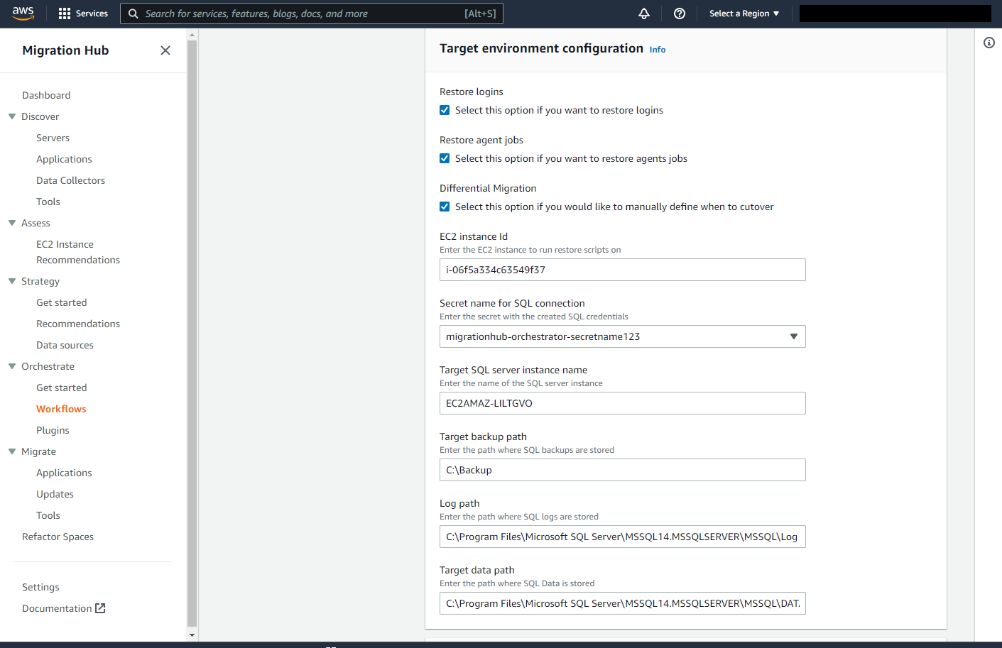Open Servers under Discover
This screenshot has width=1002, height=648.
53,138
